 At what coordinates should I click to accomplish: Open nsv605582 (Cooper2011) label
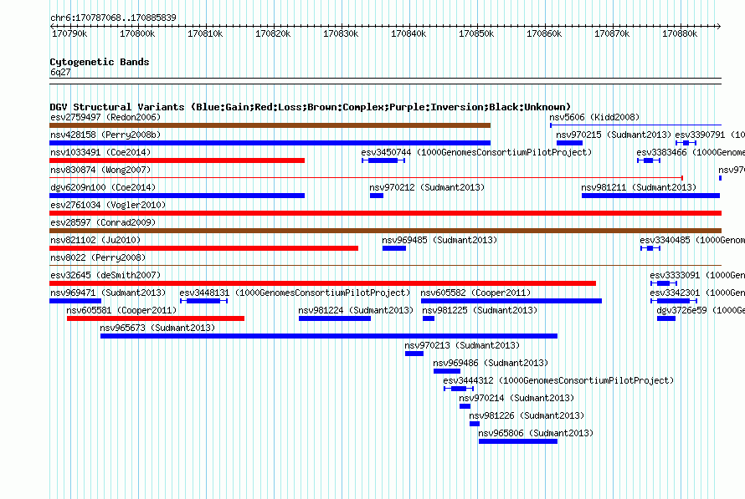[x=475, y=293]
